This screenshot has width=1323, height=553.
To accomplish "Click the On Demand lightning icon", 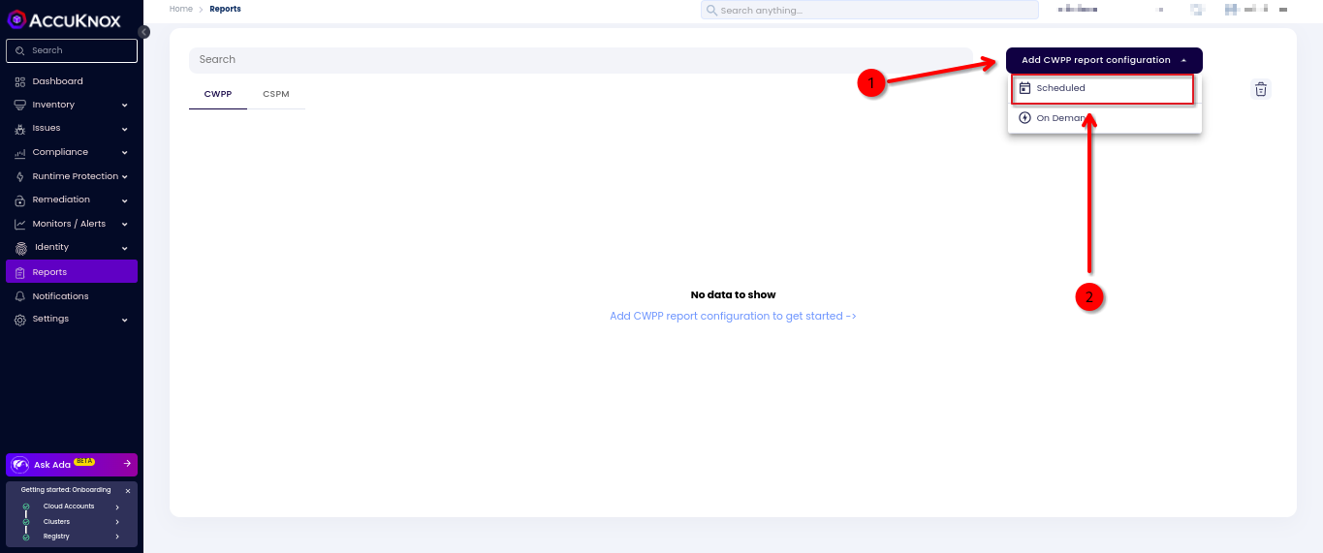I will [1024, 118].
